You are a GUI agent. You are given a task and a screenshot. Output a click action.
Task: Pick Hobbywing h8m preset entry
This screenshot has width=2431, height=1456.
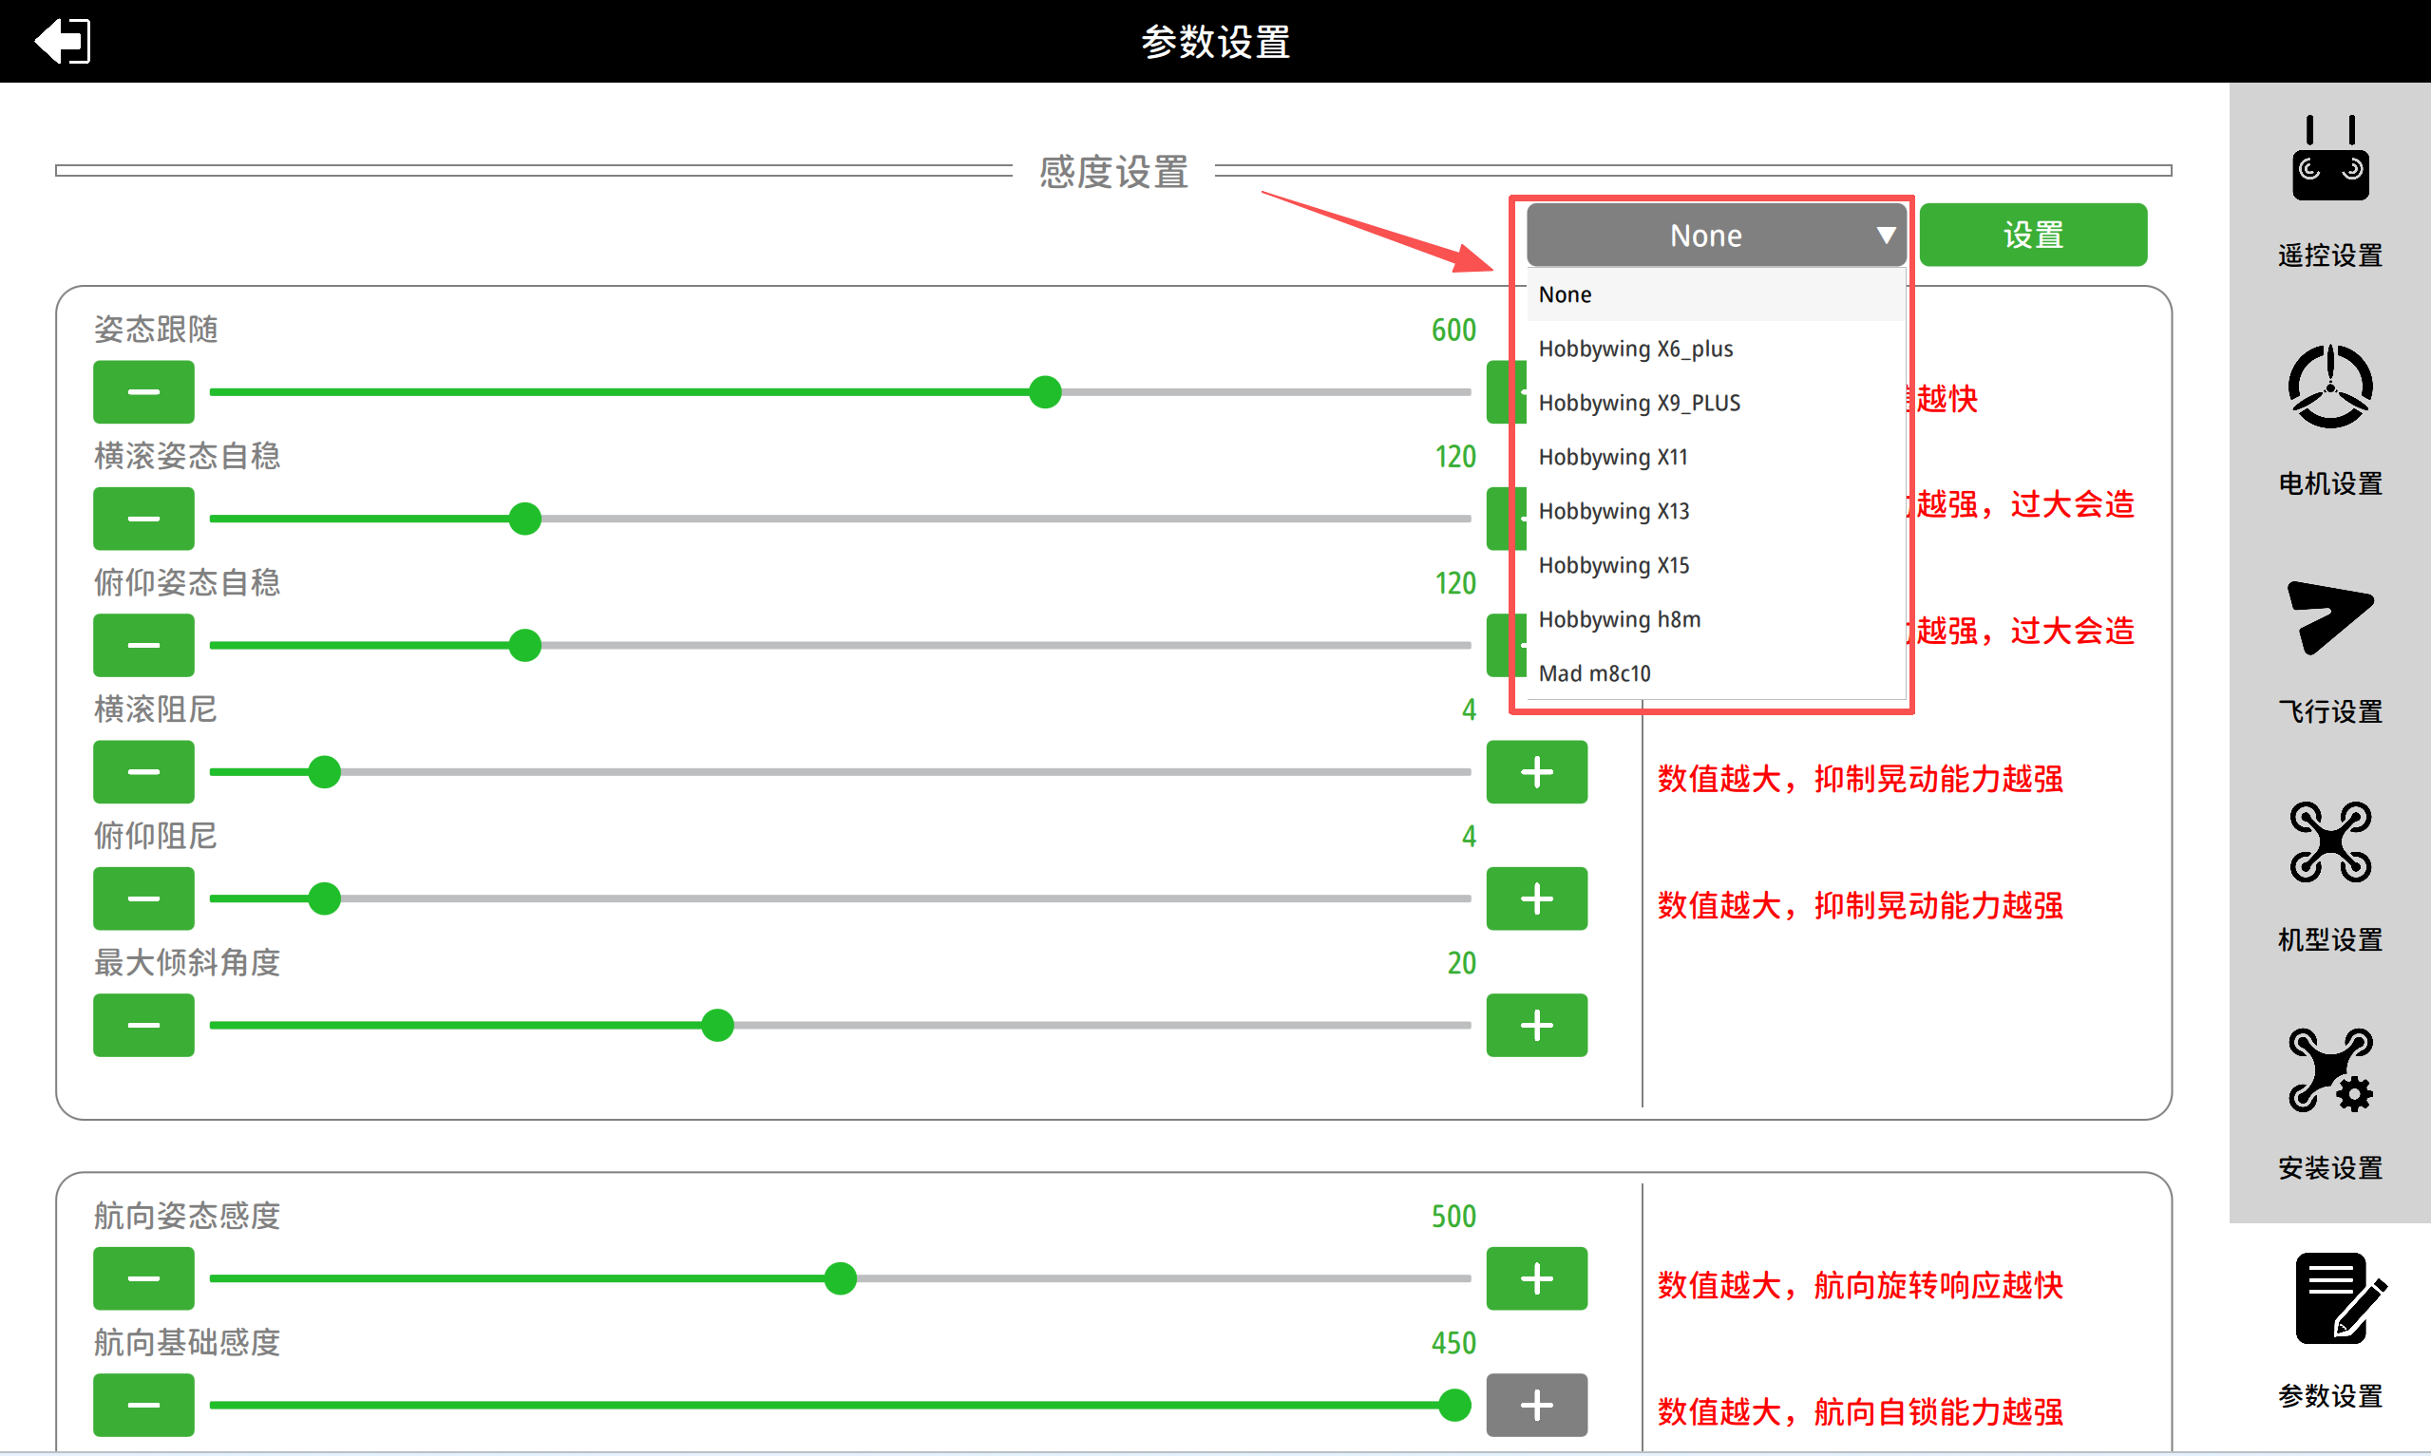1619,620
